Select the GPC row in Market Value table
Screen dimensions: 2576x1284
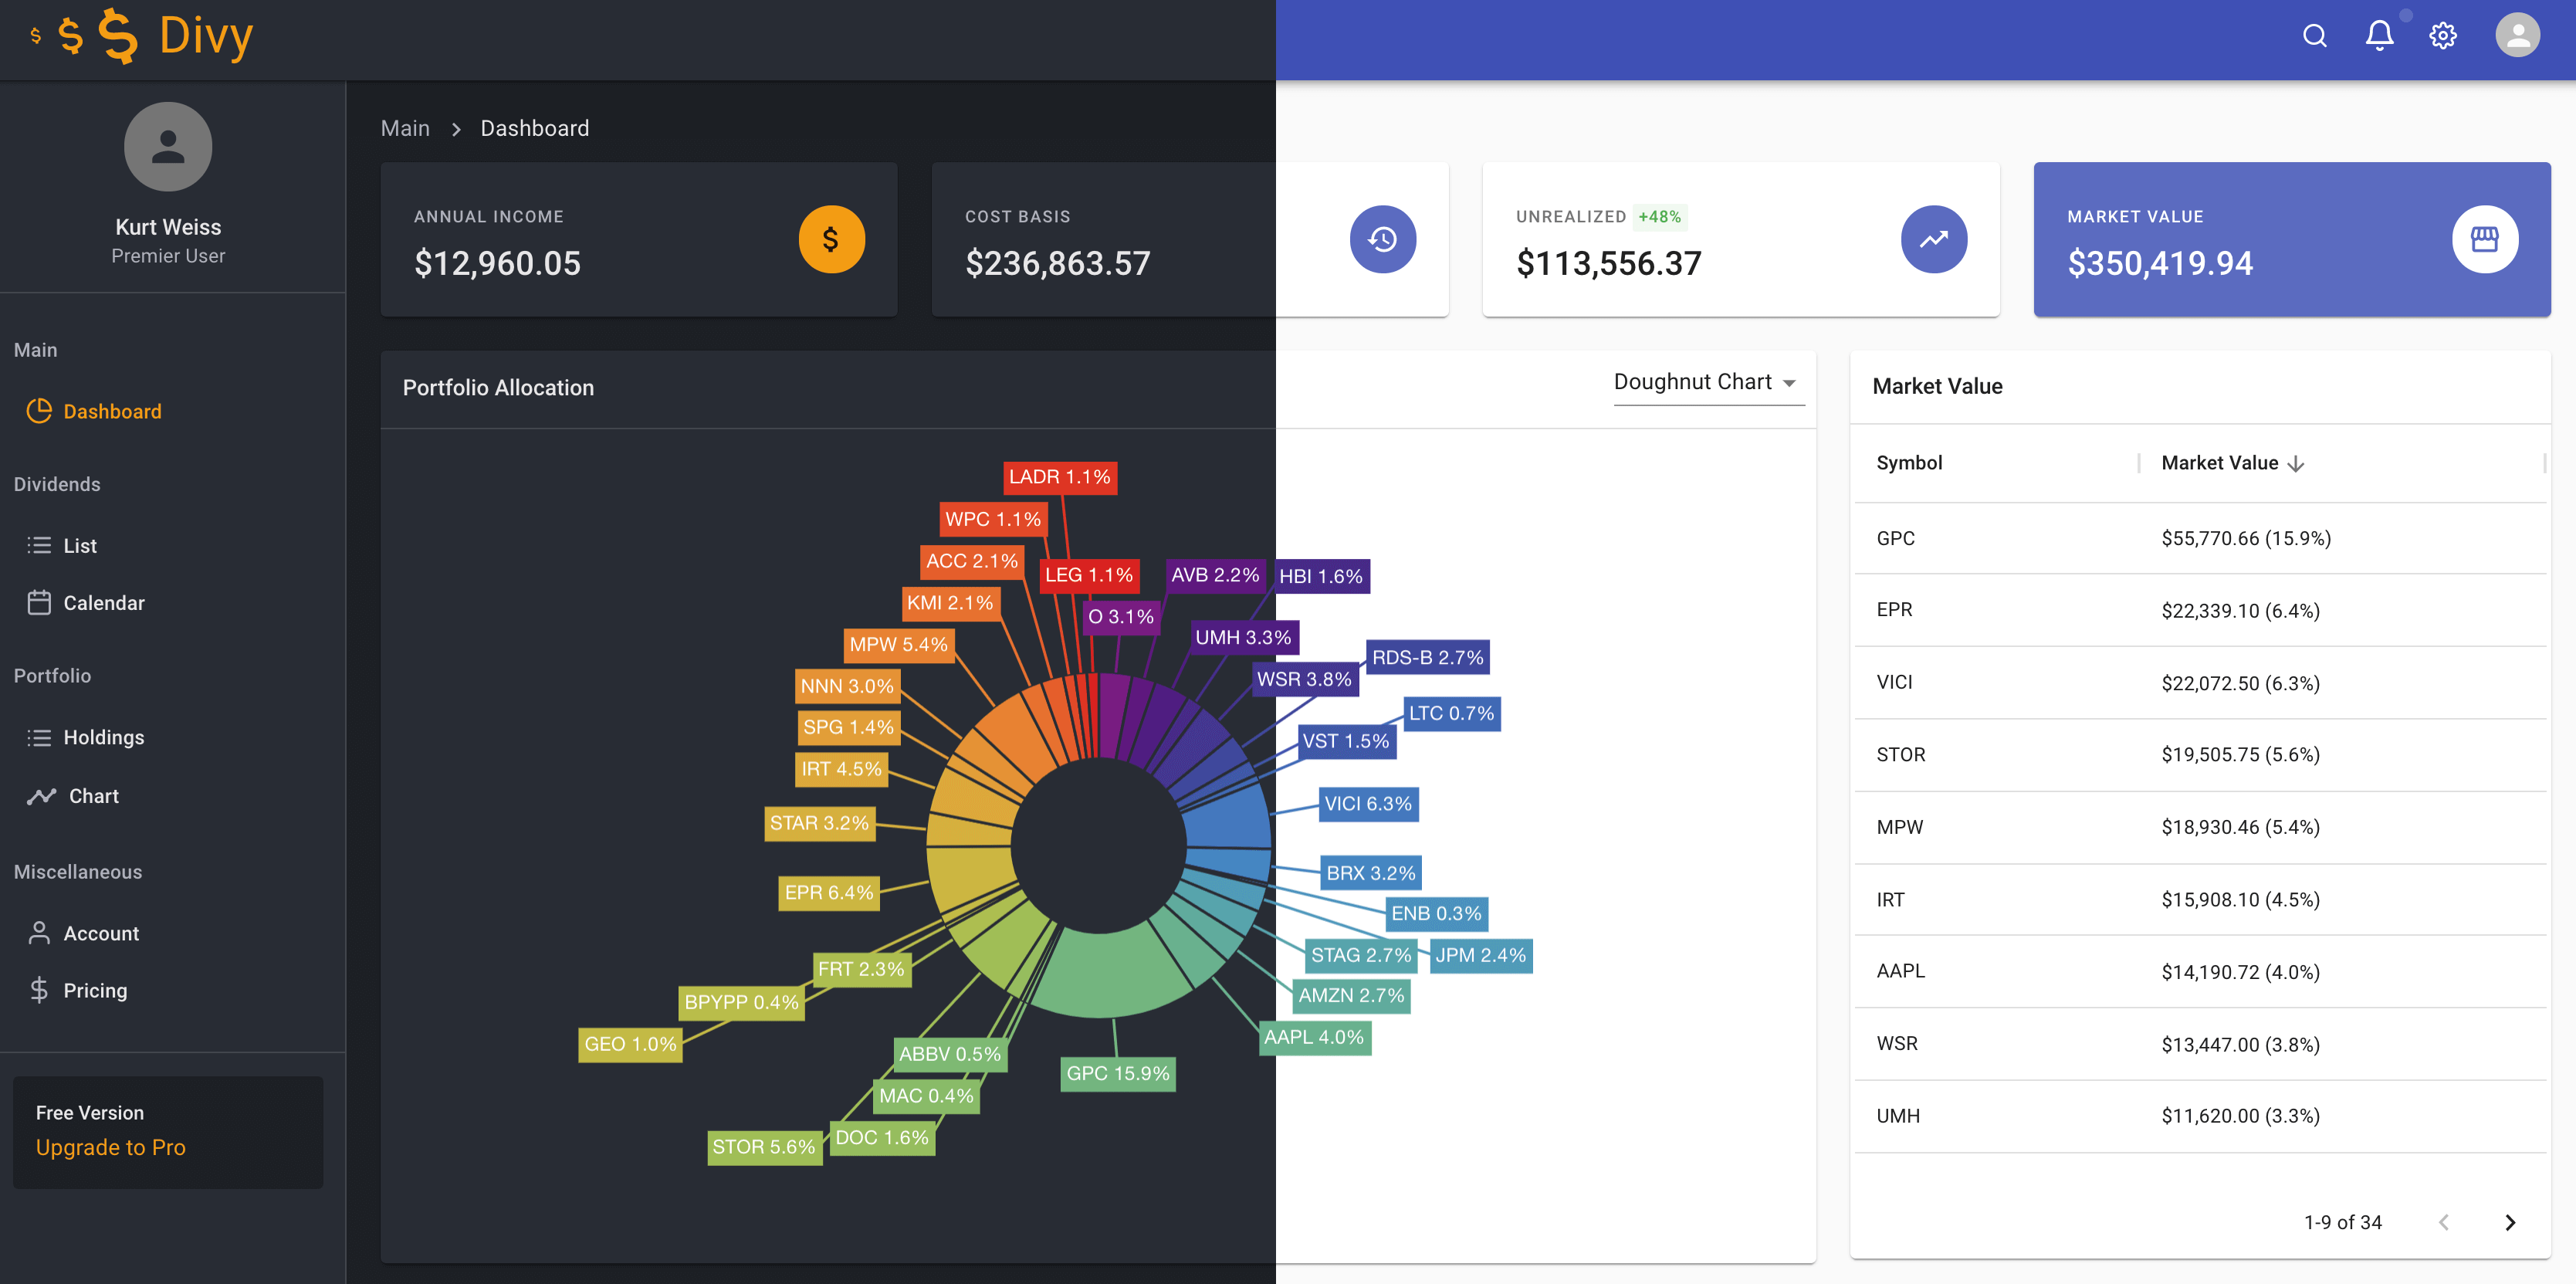pos(2200,539)
